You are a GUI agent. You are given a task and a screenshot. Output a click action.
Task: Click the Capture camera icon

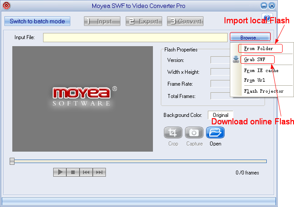coord(194,133)
